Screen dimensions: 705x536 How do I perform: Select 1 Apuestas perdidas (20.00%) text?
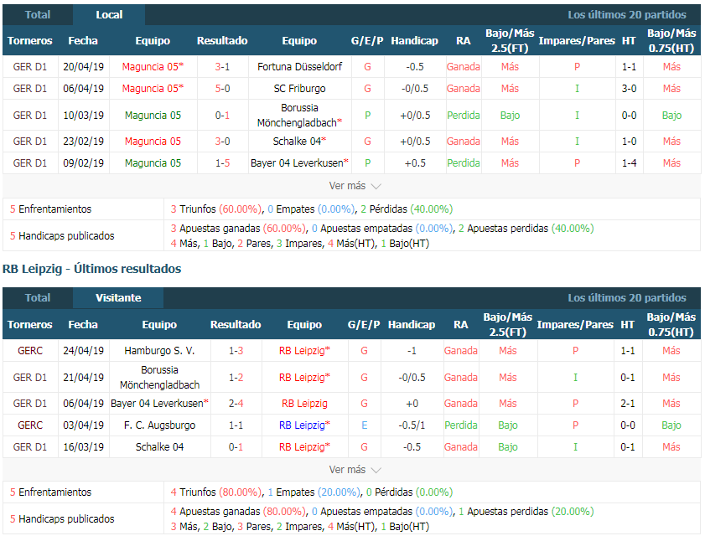526,512
